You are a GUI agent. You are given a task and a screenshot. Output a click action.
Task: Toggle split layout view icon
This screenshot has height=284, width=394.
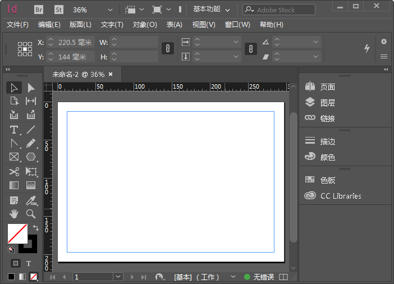click(283, 277)
